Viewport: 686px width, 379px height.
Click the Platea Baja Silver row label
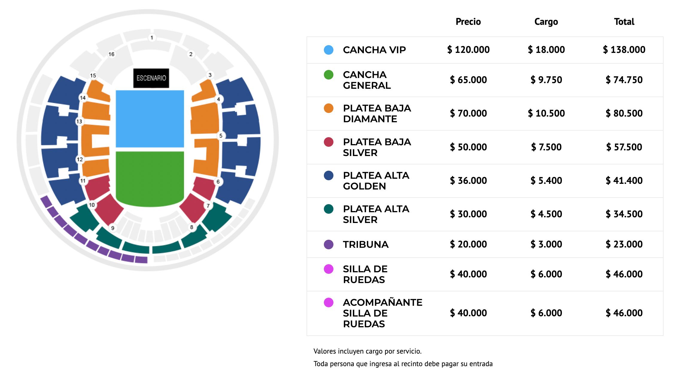pos(377,147)
